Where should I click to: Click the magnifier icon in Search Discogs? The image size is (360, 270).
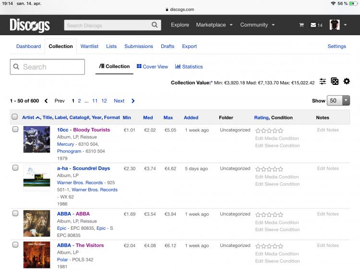[x=155, y=25]
